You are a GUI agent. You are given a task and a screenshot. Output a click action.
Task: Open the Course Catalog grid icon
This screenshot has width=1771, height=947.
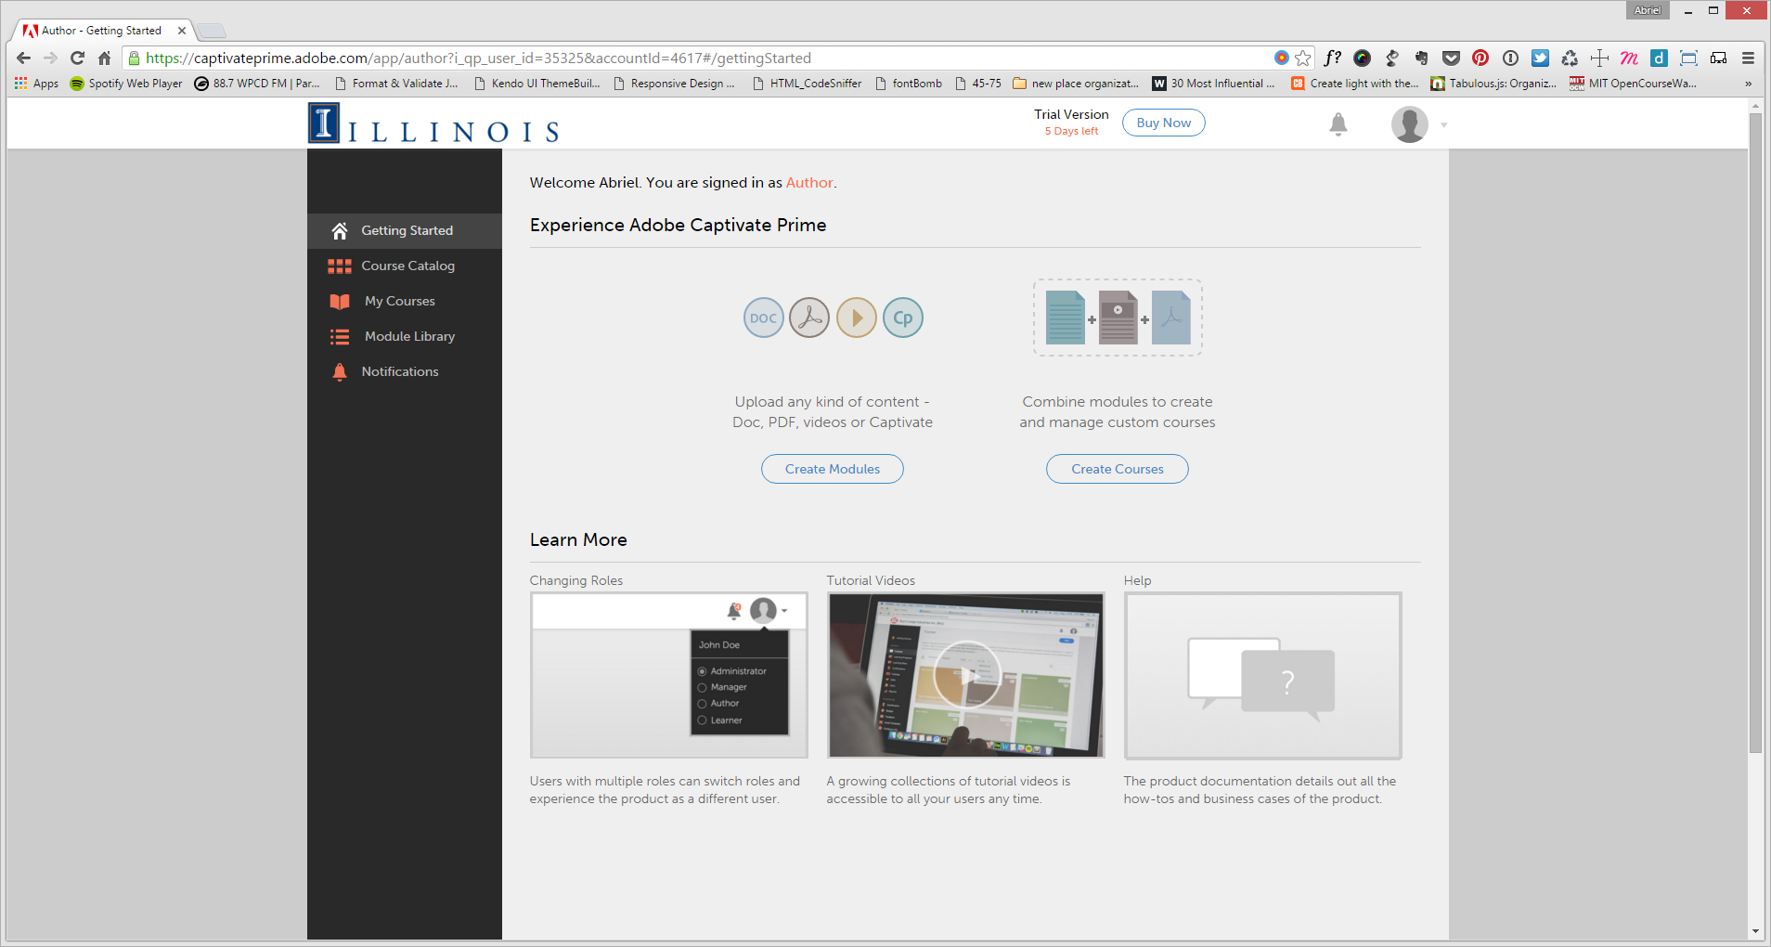click(340, 266)
